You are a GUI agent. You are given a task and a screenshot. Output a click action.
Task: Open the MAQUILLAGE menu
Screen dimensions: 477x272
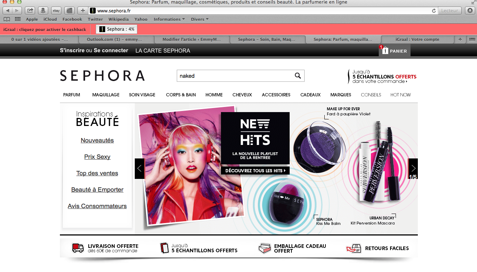106,95
